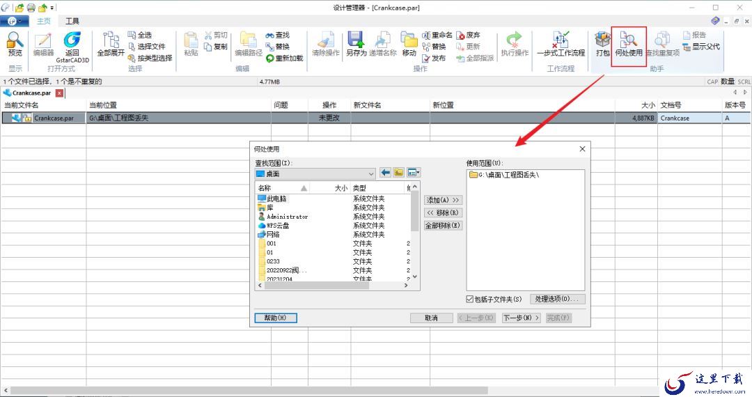Click 按类型选择 select by type
This screenshot has width=752, height=397.
[150, 58]
